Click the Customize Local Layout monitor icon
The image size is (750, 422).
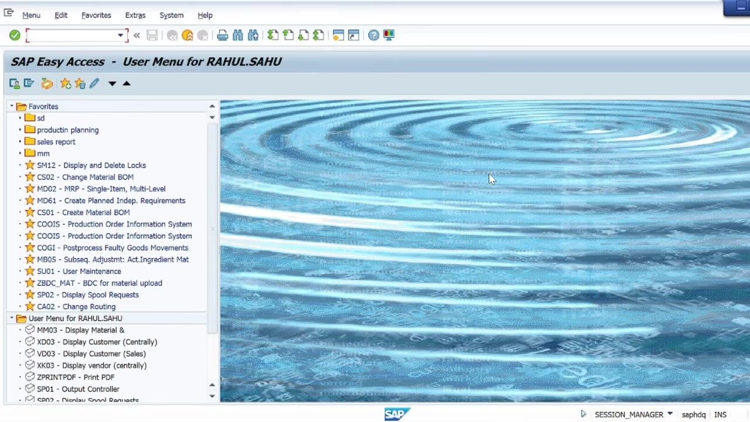tap(388, 36)
